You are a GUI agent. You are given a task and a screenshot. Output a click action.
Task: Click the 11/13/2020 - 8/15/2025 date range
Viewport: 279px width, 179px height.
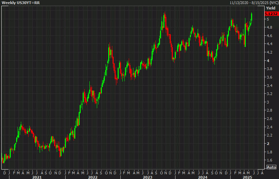(254, 3)
